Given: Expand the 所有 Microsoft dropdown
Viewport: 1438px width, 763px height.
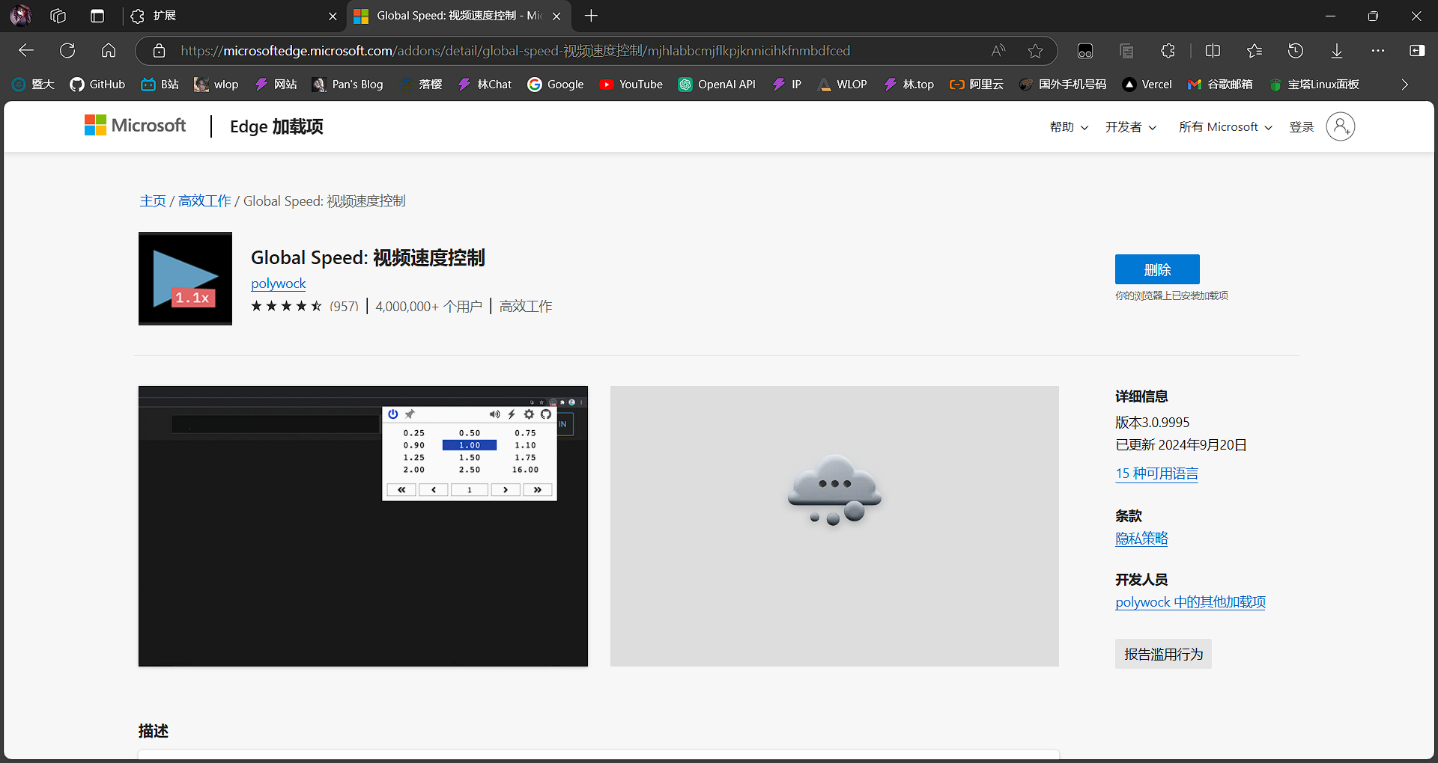Looking at the screenshot, I should click(1225, 127).
